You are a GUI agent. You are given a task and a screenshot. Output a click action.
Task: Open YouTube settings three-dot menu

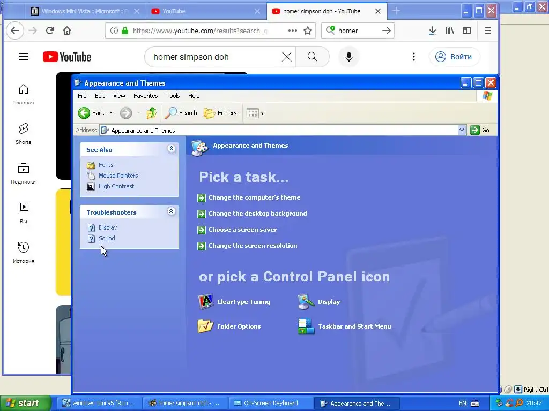414,57
